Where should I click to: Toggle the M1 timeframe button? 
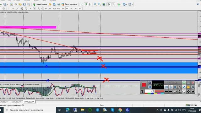point(46,8)
